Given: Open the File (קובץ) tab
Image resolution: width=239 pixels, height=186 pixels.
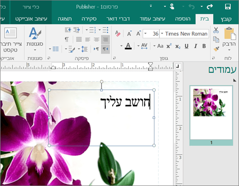Looking at the screenshot, I should click(x=226, y=19).
